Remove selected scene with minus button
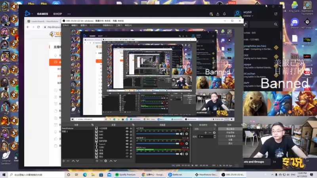The width and height of the screenshot is (317, 178). (x=68, y=161)
